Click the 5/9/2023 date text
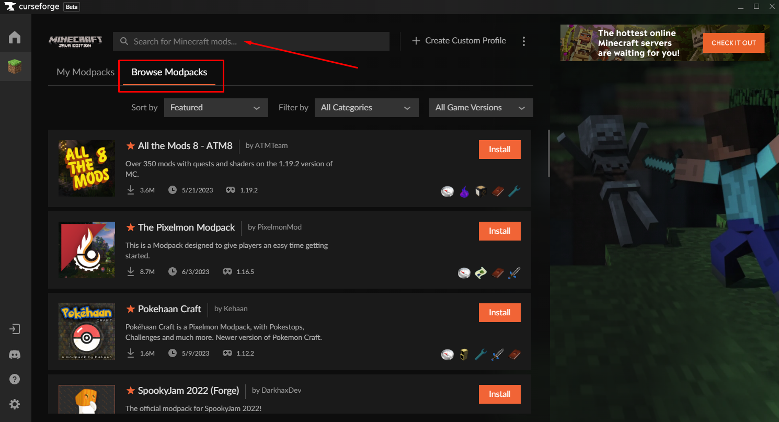 click(196, 353)
